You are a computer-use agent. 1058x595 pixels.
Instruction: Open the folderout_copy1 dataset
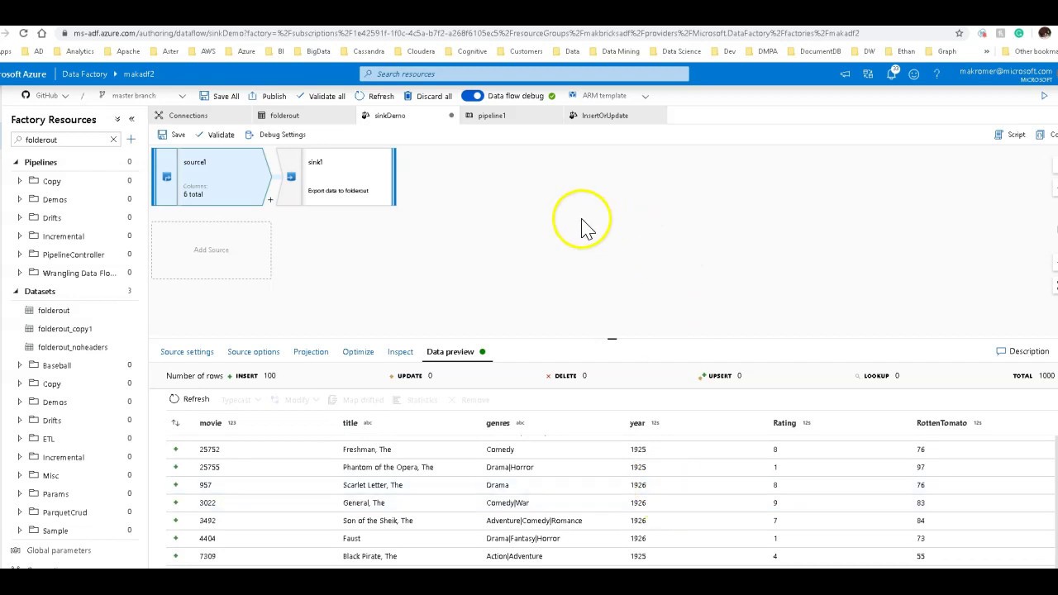coord(64,329)
